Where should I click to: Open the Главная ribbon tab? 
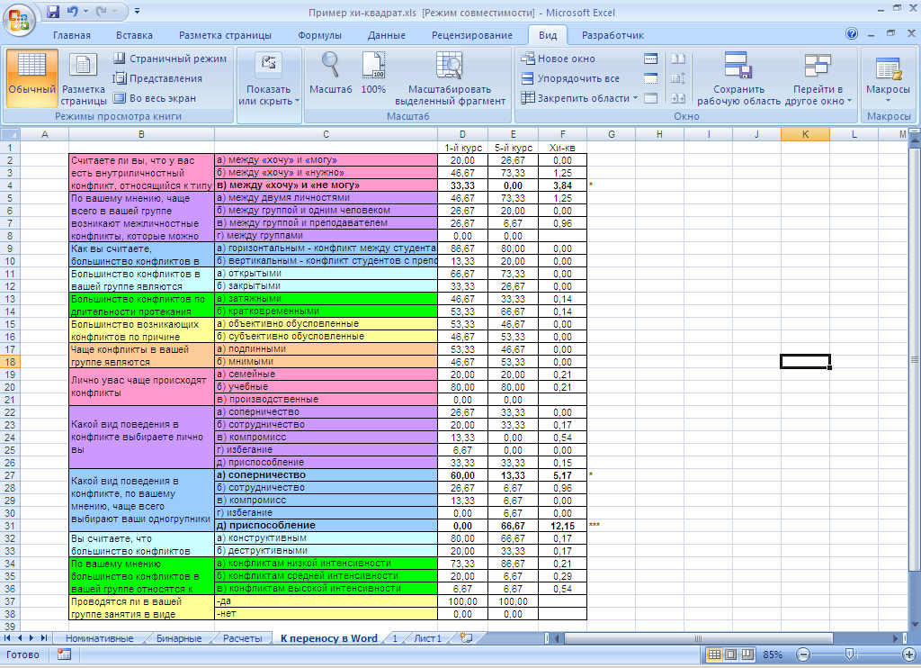72,35
